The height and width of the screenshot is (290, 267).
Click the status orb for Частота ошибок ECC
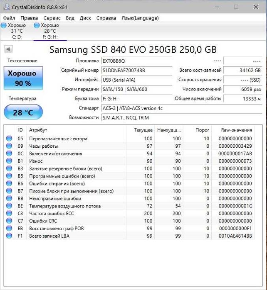point(9,213)
